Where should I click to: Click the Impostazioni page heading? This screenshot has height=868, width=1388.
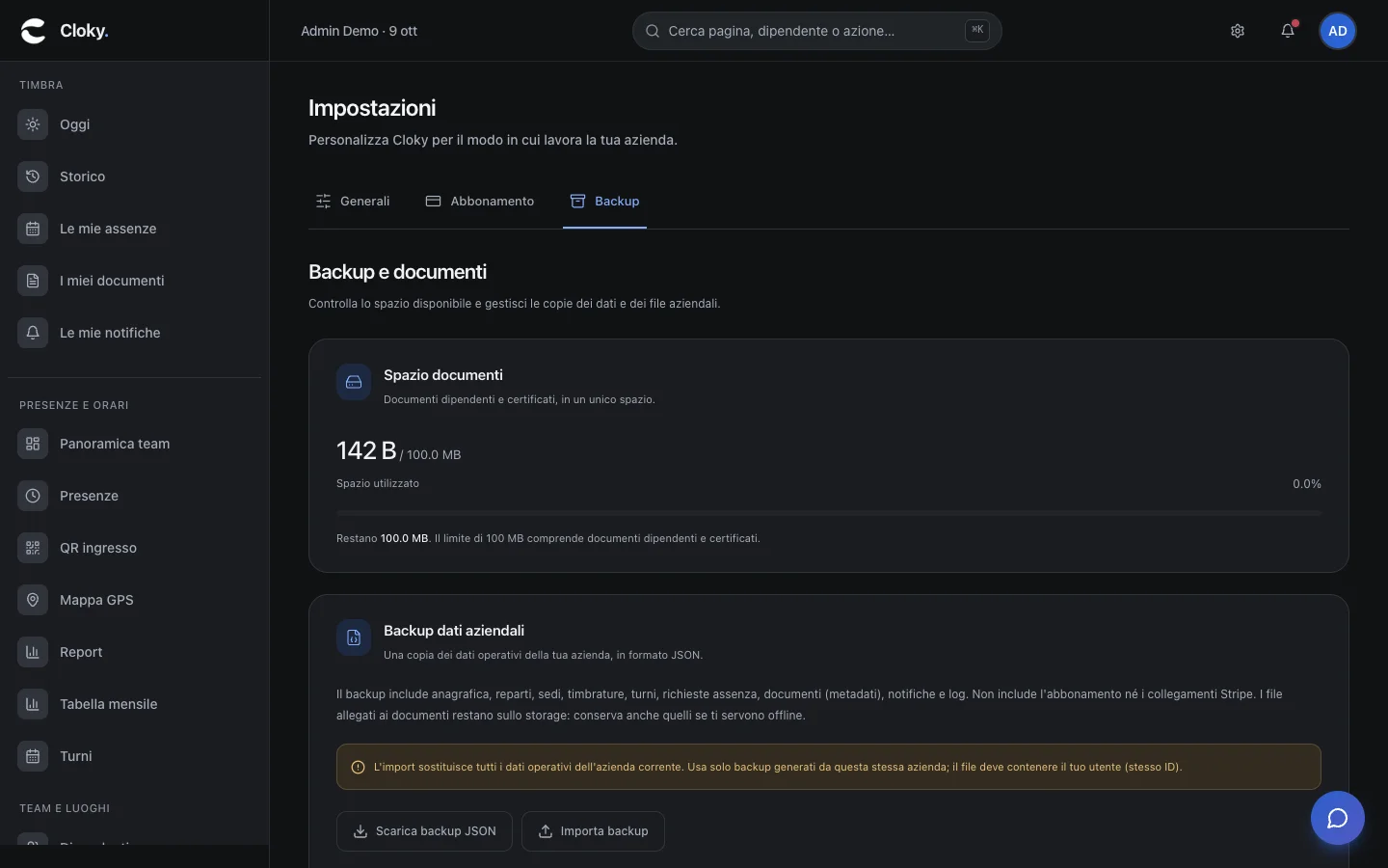tap(372, 108)
